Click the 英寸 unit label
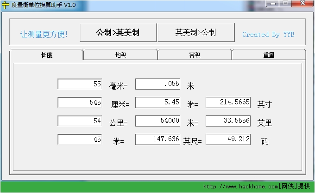 (x=265, y=104)
